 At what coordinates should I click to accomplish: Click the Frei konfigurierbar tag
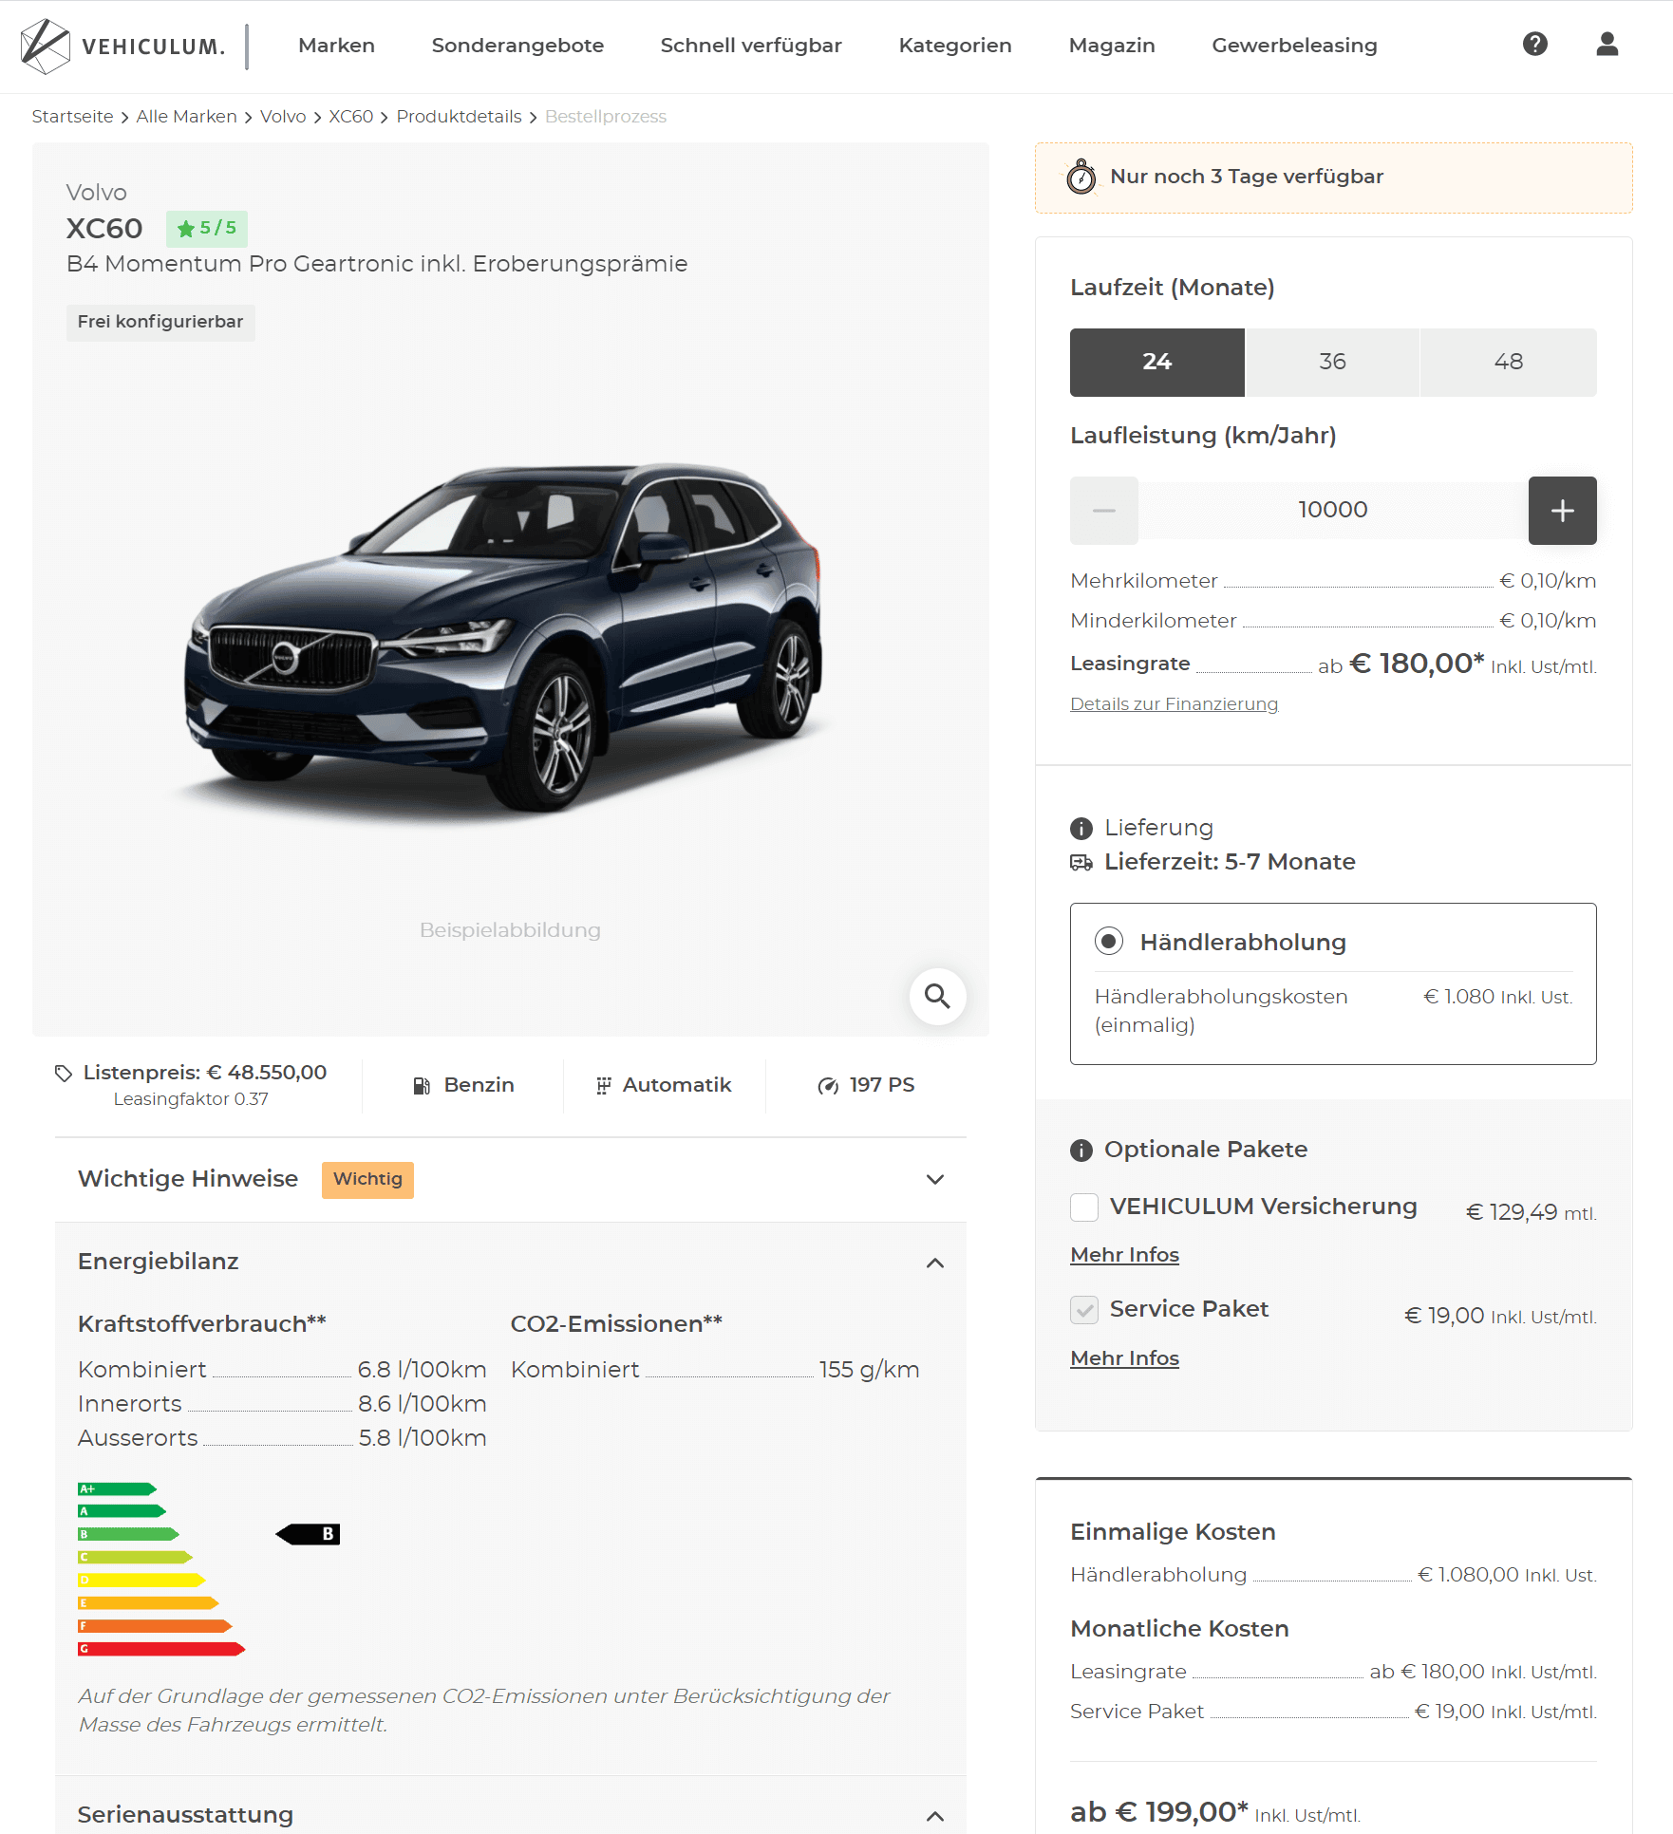[x=160, y=323]
